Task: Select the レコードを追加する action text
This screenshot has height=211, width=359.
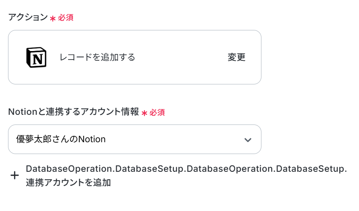Action: click(x=97, y=57)
